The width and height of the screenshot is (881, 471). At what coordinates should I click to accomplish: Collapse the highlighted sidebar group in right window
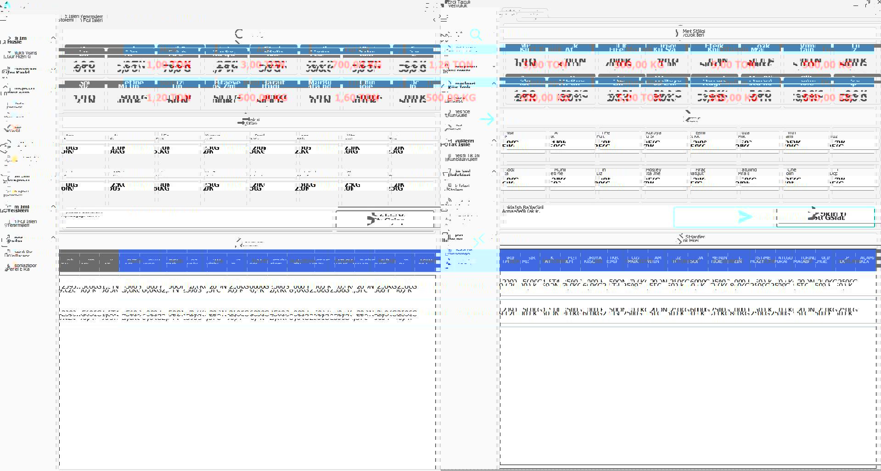click(x=494, y=83)
